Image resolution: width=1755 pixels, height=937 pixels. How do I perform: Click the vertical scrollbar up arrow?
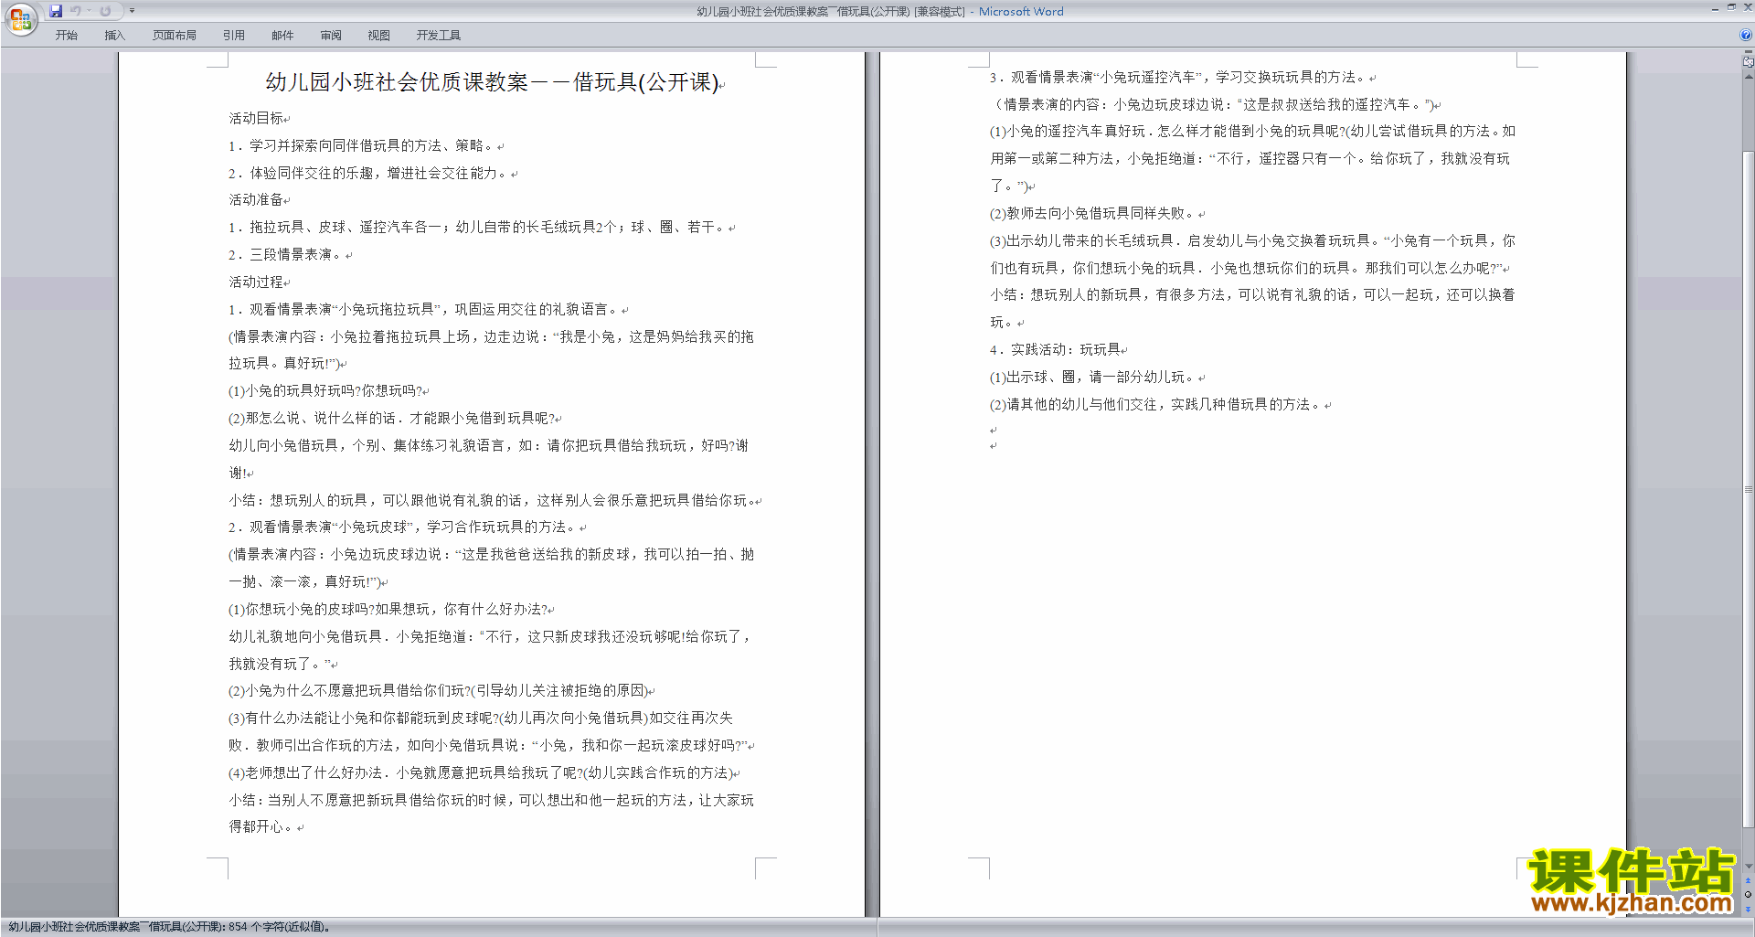click(1749, 76)
